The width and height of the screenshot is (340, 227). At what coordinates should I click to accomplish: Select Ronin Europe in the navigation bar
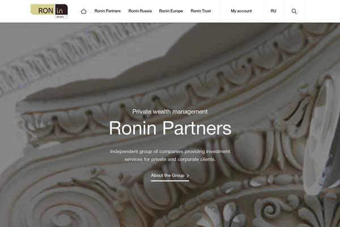click(171, 11)
